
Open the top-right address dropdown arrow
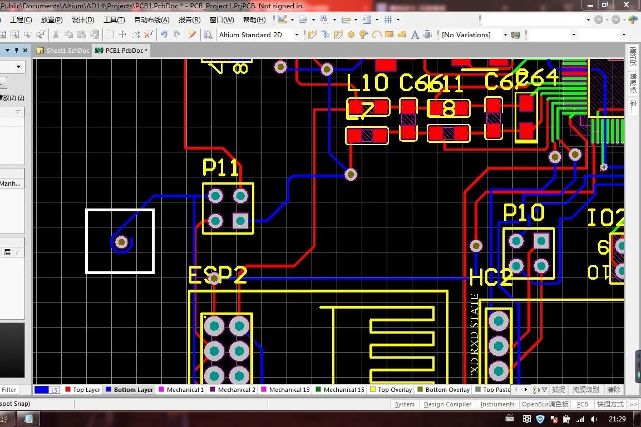[x=588, y=19]
